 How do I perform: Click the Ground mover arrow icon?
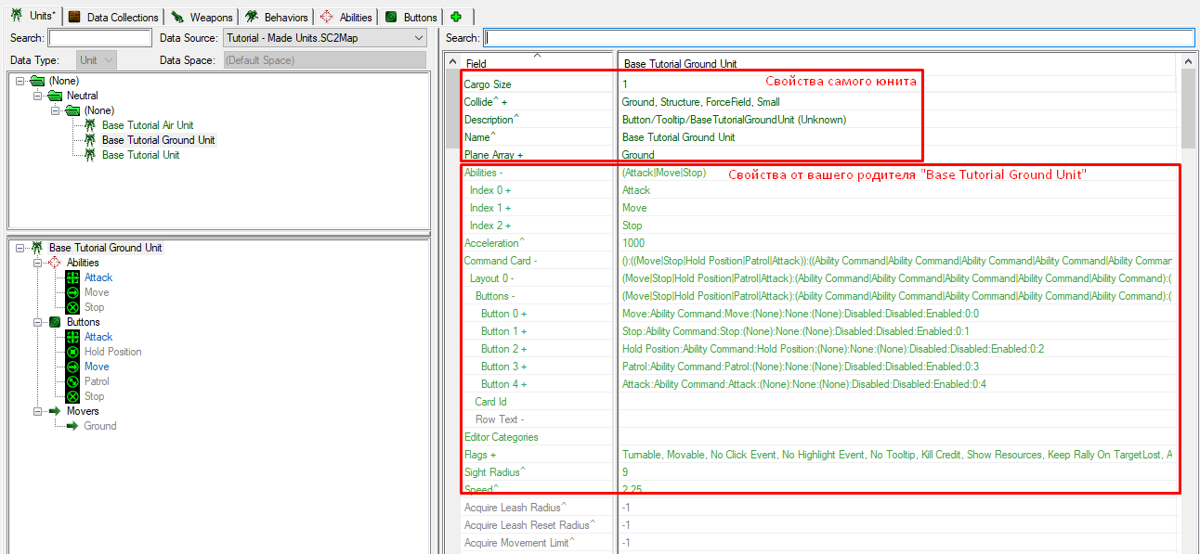(x=72, y=426)
